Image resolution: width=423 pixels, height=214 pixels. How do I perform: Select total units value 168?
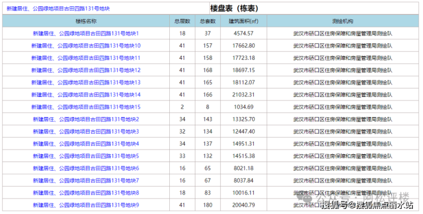[x=207, y=70]
